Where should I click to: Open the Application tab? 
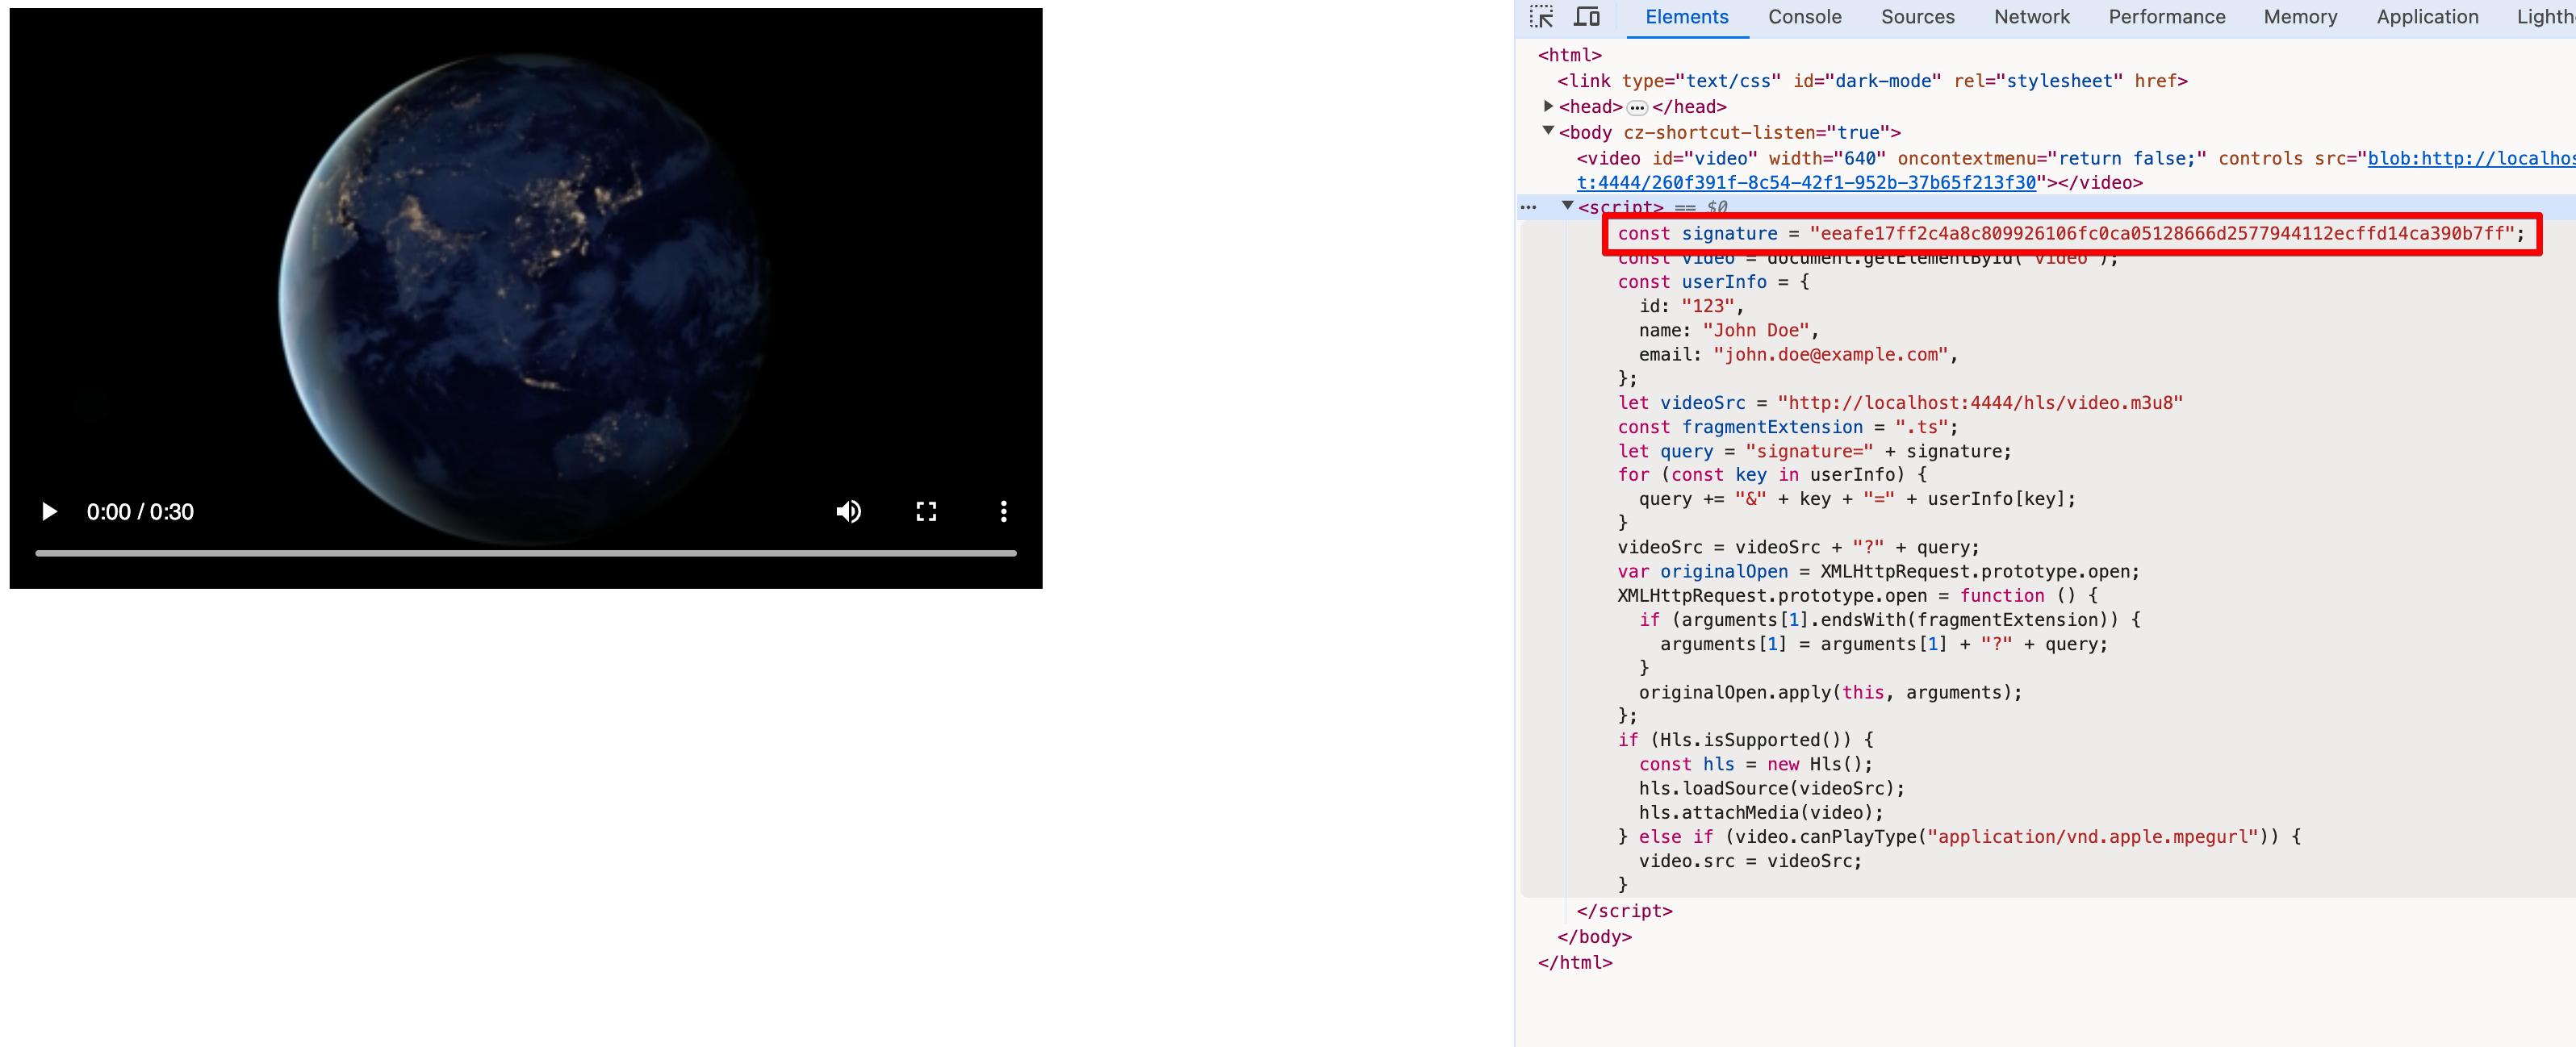2427,17
